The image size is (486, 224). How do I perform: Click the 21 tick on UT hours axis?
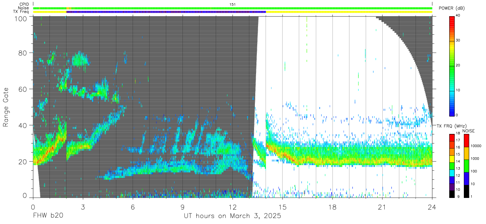coord(382,207)
